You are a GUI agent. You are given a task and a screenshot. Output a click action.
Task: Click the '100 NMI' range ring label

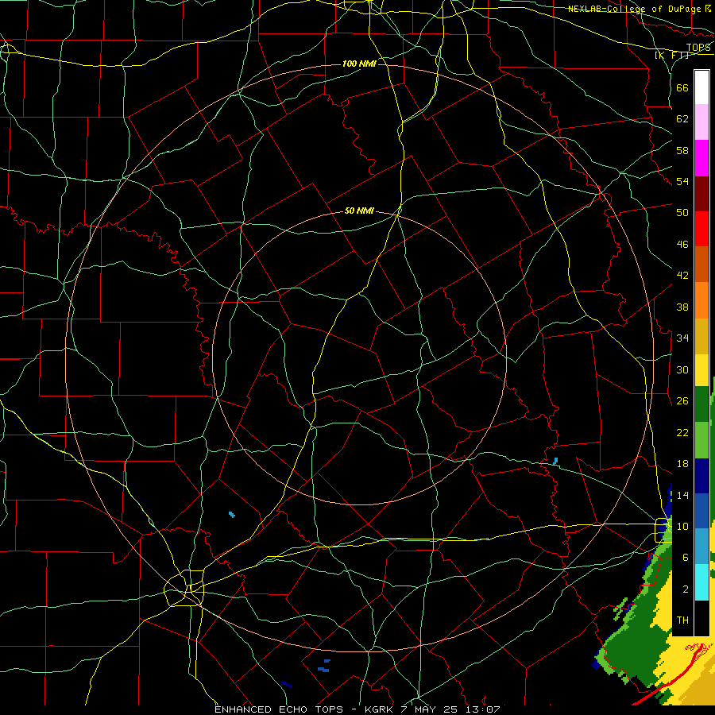(359, 64)
